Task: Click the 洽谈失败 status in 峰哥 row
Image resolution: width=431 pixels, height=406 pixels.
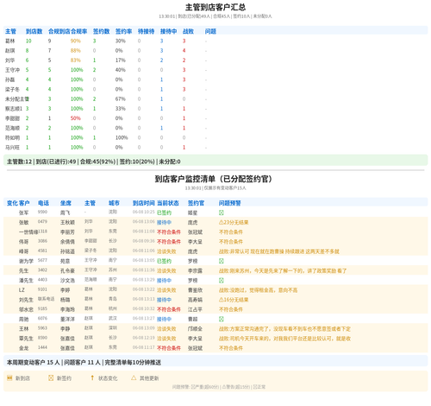Action: [x=166, y=251]
